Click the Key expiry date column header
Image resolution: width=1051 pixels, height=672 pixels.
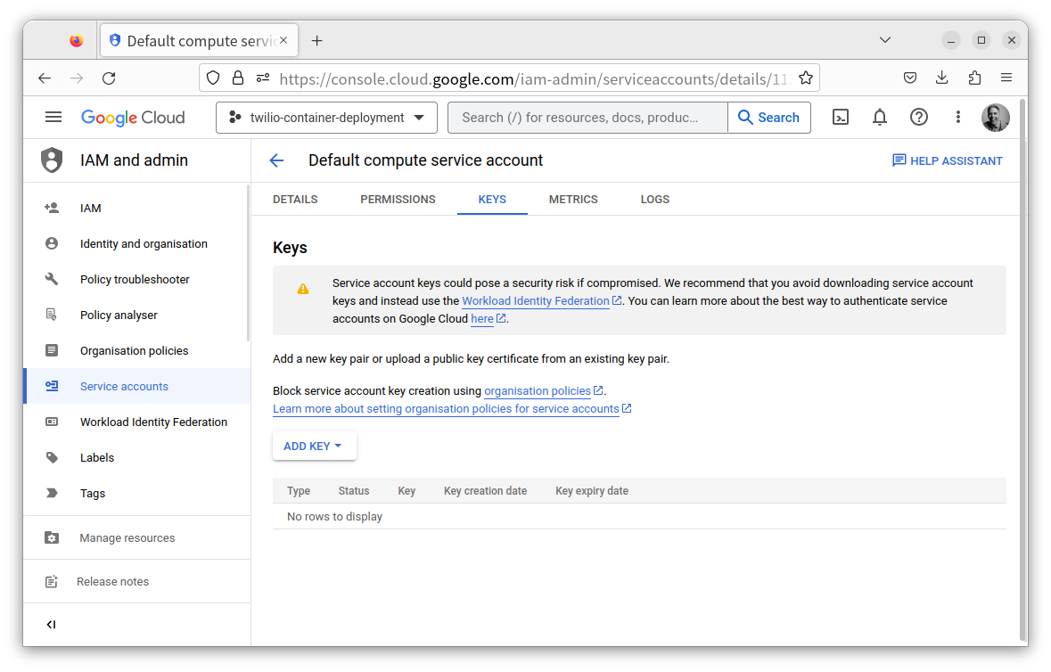tap(592, 491)
